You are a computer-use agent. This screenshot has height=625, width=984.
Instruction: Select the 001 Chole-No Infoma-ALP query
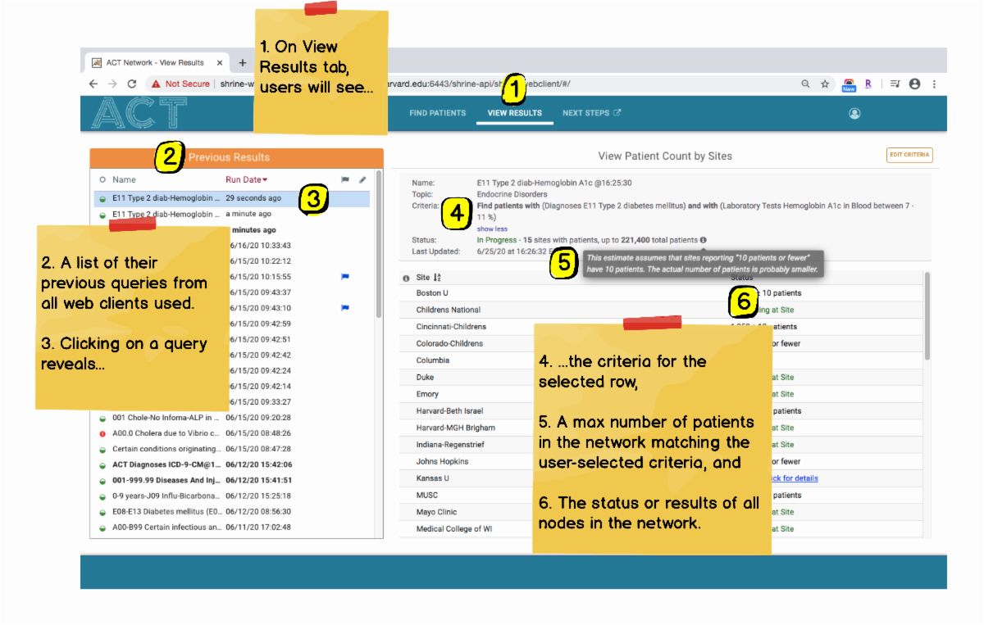231,418
